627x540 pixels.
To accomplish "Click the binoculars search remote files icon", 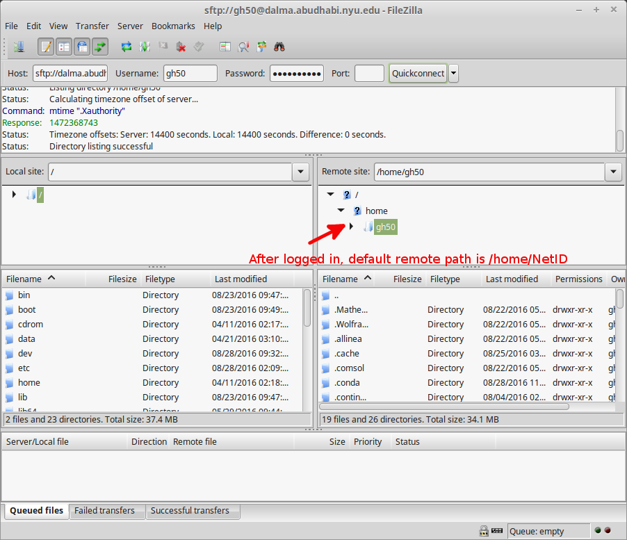I will tap(280, 47).
